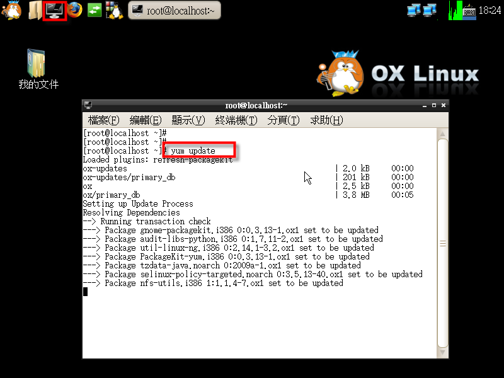Image resolution: width=504 pixels, height=378 pixels.
Task: Click the 18:24 clock in the panel
Action: coord(490,10)
